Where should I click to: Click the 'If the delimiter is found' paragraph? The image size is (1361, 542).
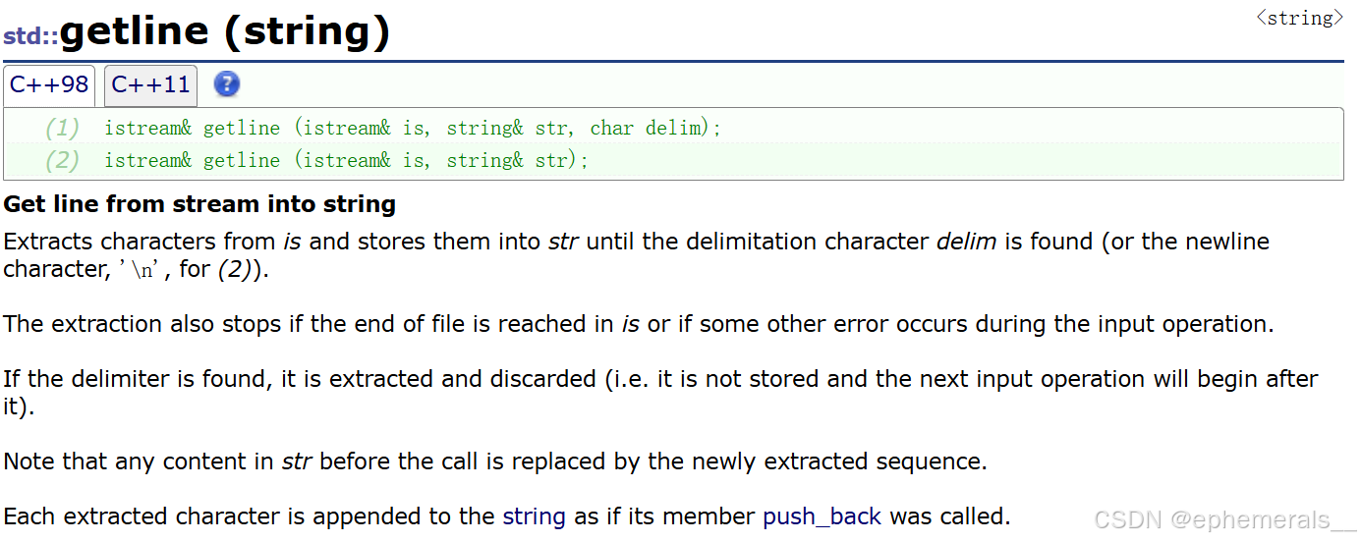(x=660, y=379)
